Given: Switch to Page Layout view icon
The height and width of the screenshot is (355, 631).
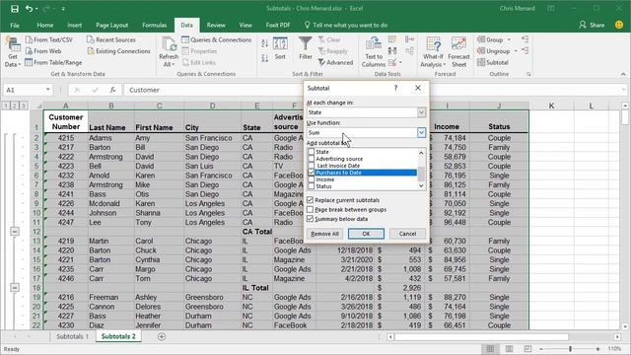Looking at the screenshot, I should 509,348.
